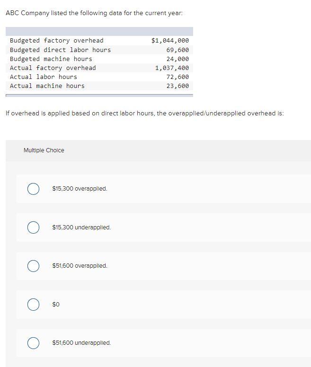Select the $0 answer radio button

tap(33, 304)
